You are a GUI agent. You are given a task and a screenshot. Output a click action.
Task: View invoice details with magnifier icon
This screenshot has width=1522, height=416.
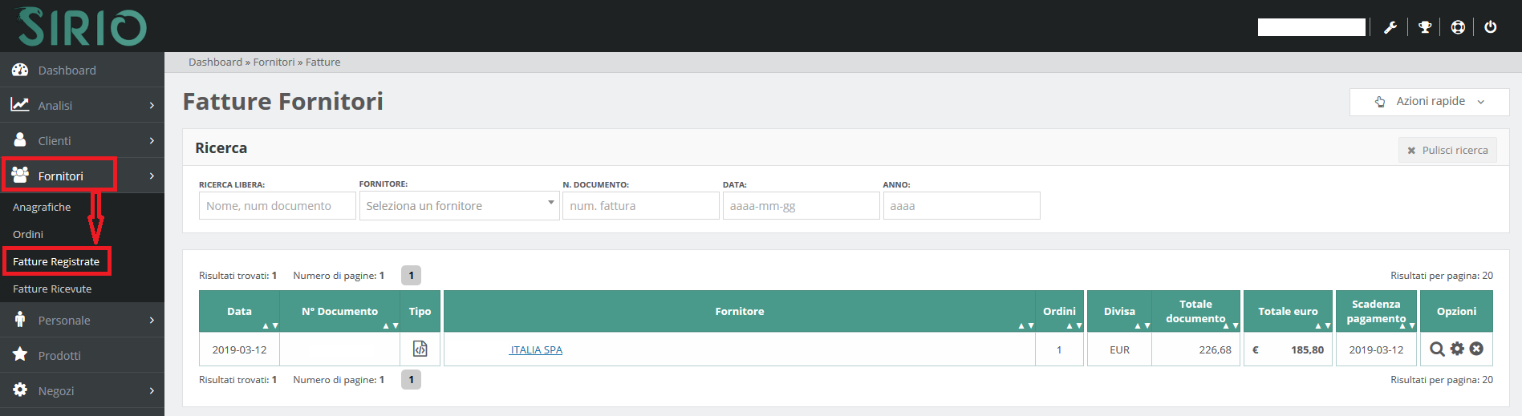[x=1437, y=349]
